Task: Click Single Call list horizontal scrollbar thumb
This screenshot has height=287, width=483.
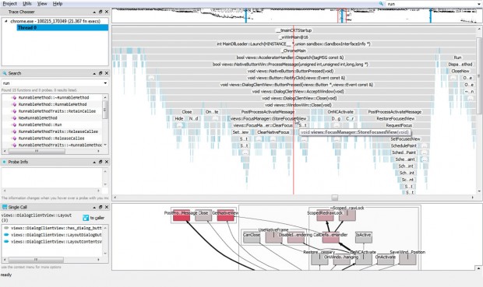Action: click(36, 260)
